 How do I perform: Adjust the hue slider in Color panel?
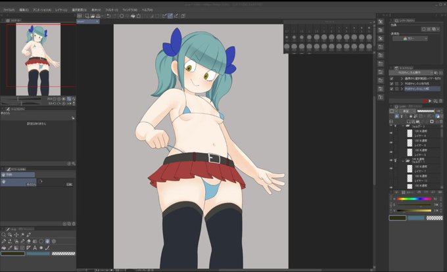coord(414,199)
